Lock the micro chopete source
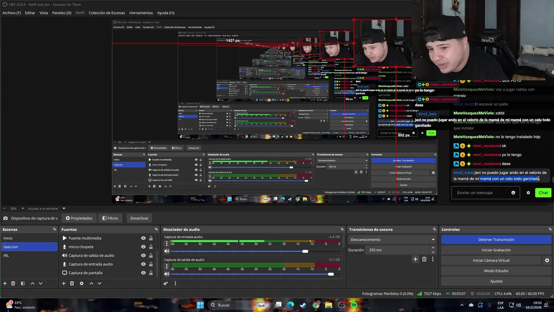This screenshot has height=312, width=554. click(x=151, y=247)
